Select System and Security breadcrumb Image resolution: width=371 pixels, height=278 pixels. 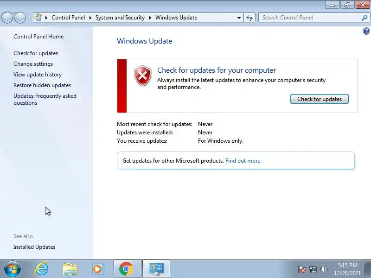tap(120, 18)
